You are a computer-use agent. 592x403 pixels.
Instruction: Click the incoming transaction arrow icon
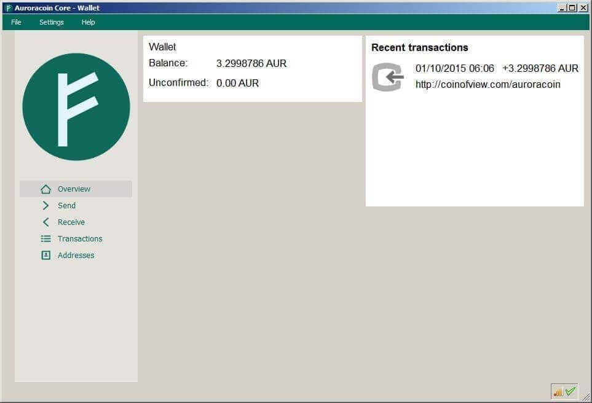388,77
